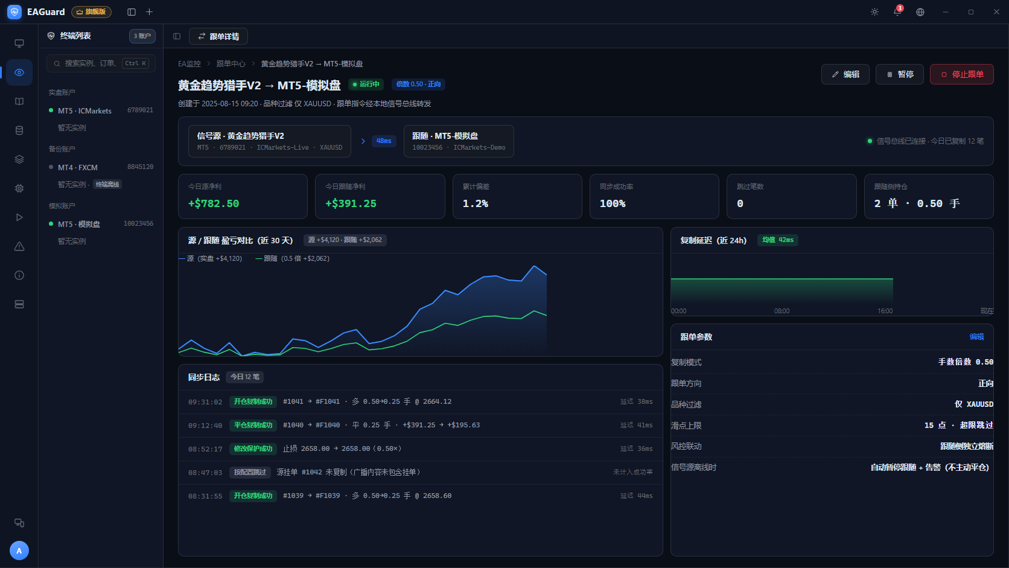Open log entry #1040 at 09:12:40
Screen dimensions: 1009x568
pos(421,426)
